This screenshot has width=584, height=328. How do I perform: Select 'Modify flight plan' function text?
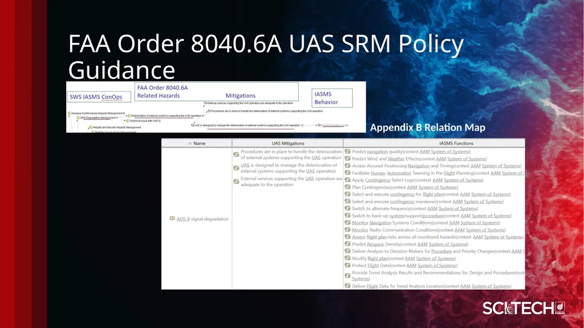370,258
